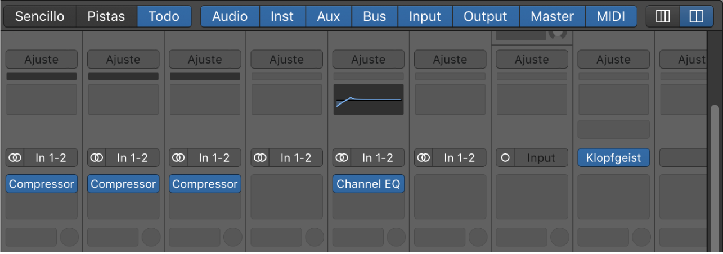Open Ajuste menu on the Klopfgeist strip
Viewport: 723px width, 254px height.
pyautogui.click(x=613, y=59)
